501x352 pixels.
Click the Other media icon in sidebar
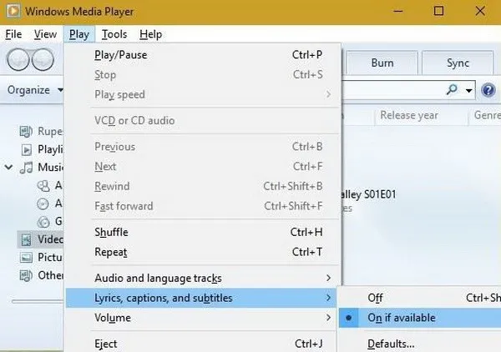[x=25, y=276]
